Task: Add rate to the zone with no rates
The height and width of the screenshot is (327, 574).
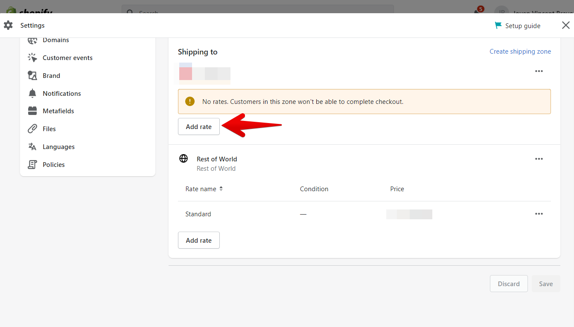Action: (199, 126)
